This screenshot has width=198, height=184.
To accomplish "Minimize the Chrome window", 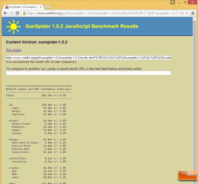I will click(x=179, y=2).
